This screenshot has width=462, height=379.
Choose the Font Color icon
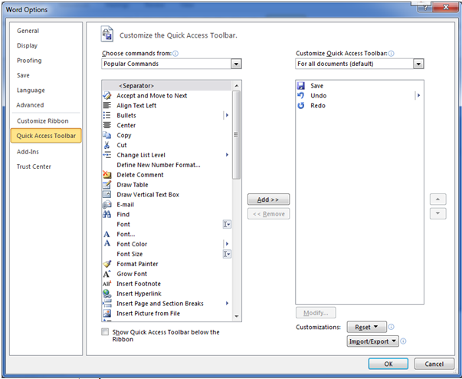(107, 244)
